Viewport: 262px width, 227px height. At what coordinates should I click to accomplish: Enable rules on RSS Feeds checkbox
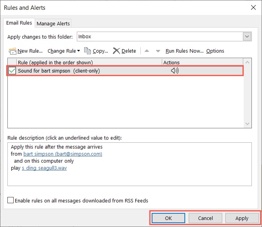pos(11,200)
